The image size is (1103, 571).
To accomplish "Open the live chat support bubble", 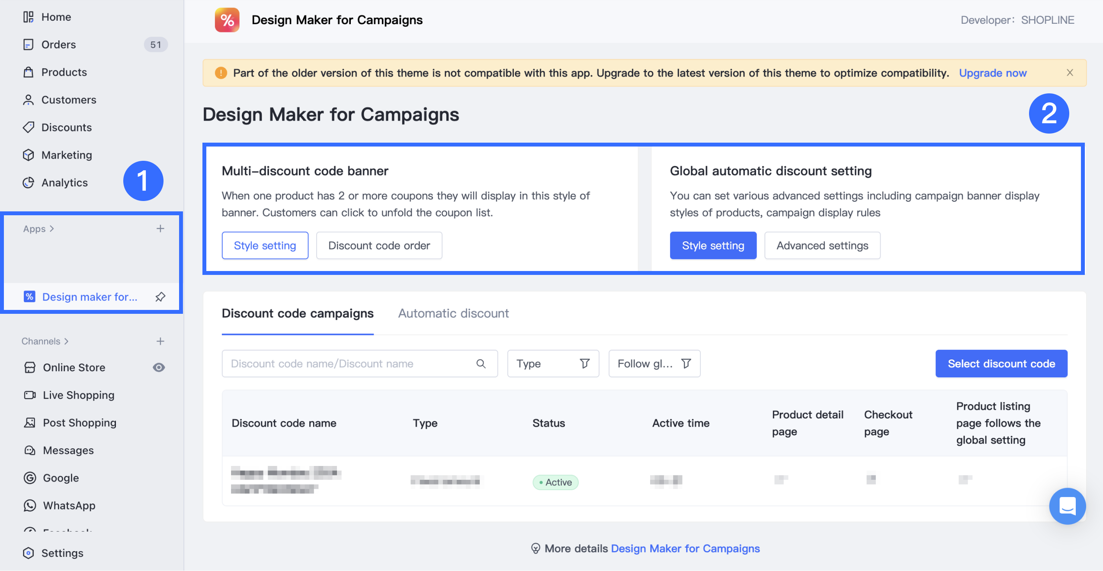I will click(1067, 506).
